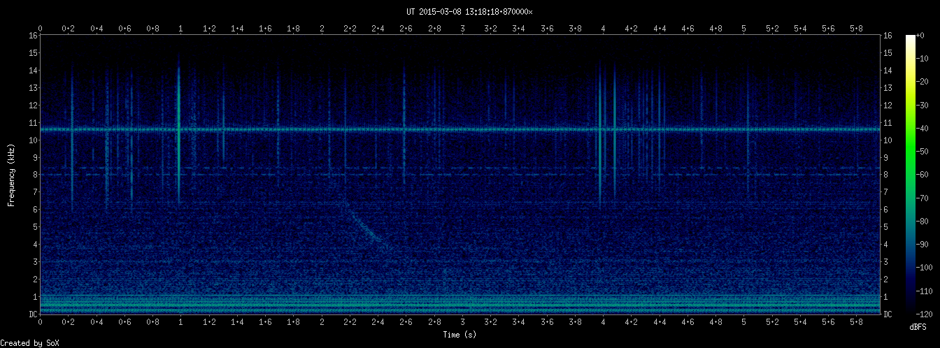Click the "Created by SoX" caption
Screen dimensions: 940x348
(x=30, y=343)
